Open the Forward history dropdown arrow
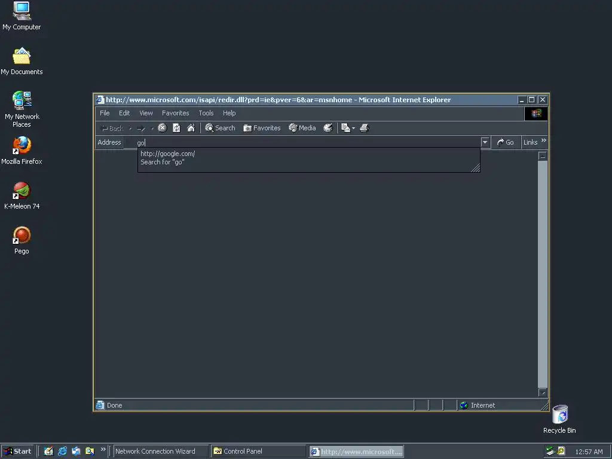This screenshot has width=612, height=459. point(152,128)
